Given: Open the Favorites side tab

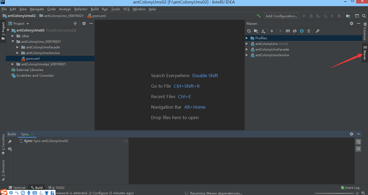Looking at the screenshot, I should [3, 144].
